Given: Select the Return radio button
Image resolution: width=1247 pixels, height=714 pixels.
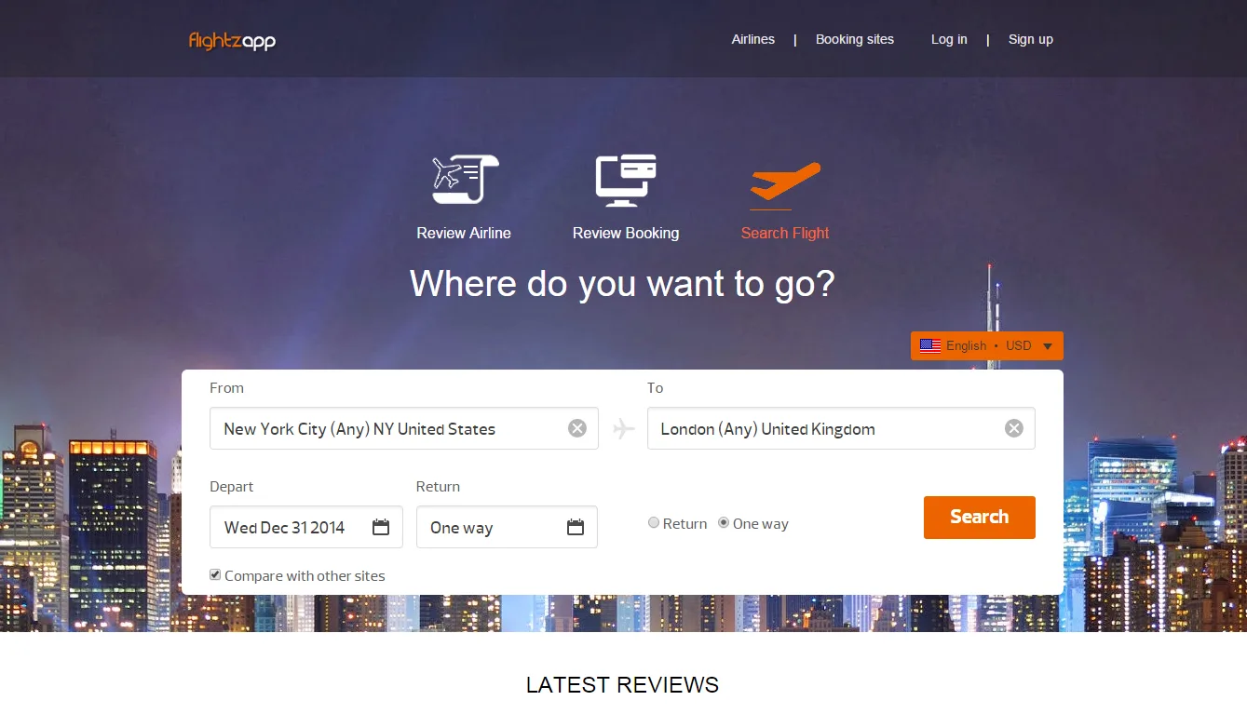Looking at the screenshot, I should [x=654, y=523].
